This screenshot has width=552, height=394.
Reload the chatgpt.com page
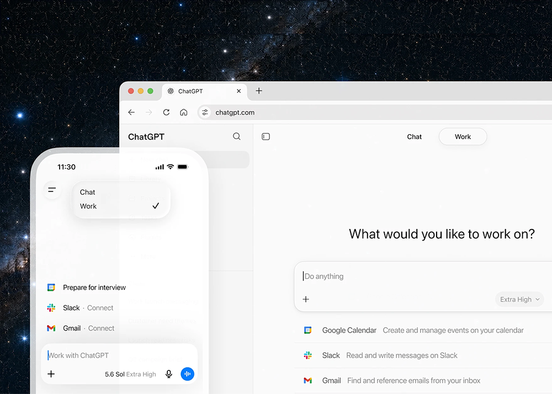[x=166, y=112]
